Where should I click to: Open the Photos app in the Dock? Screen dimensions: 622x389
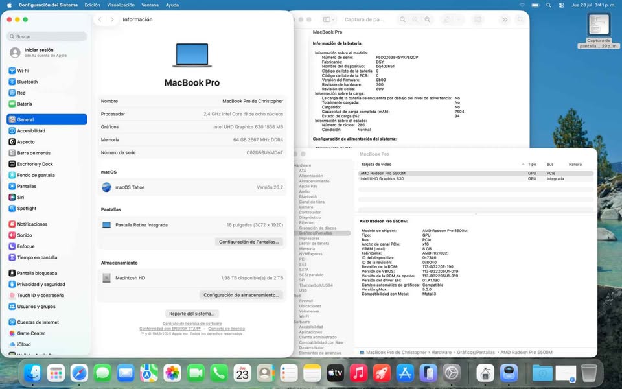point(172,373)
